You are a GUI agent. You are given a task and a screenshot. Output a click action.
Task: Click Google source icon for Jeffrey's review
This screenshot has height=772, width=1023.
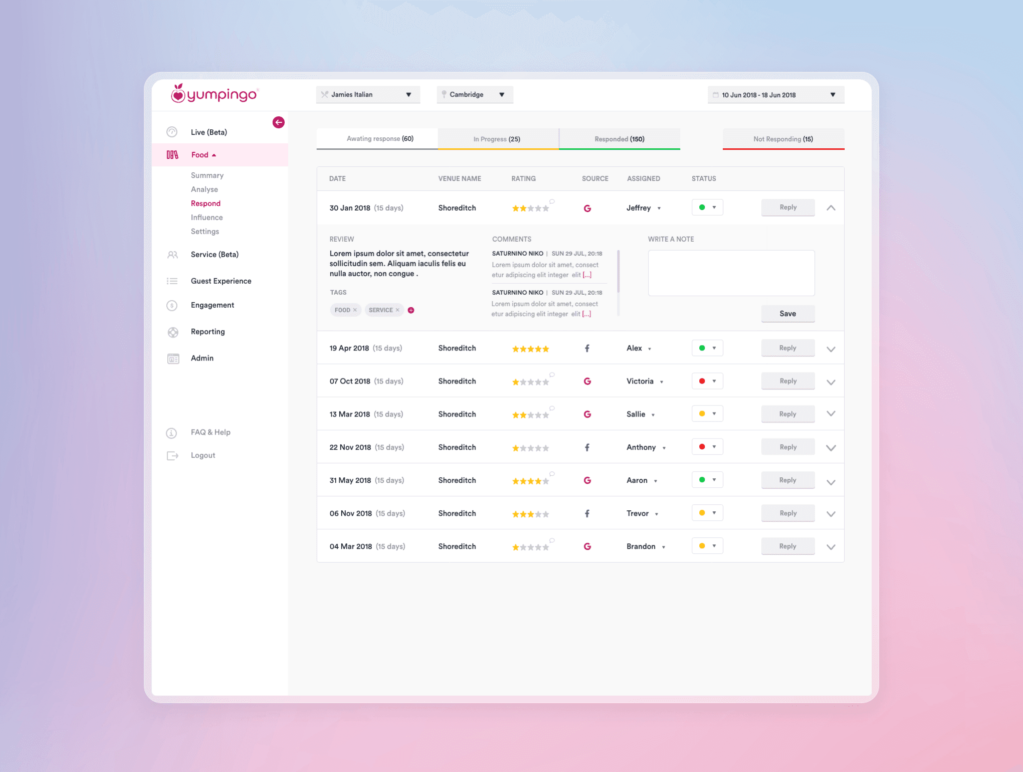point(587,208)
